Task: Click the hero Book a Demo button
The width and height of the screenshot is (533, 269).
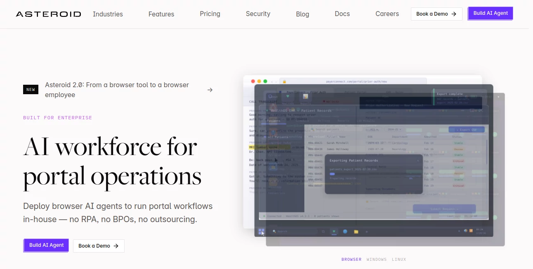Action: [99, 246]
